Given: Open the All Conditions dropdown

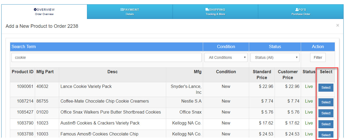Looking at the screenshot, I should (x=226, y=57).
